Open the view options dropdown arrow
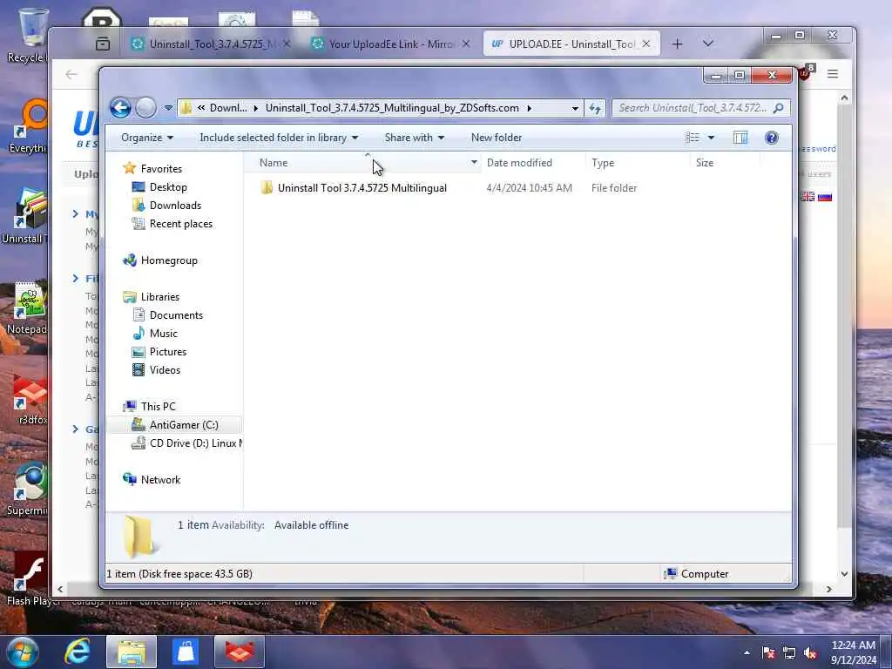This screenshot has width=892, height=669. [x=711, y=138]
